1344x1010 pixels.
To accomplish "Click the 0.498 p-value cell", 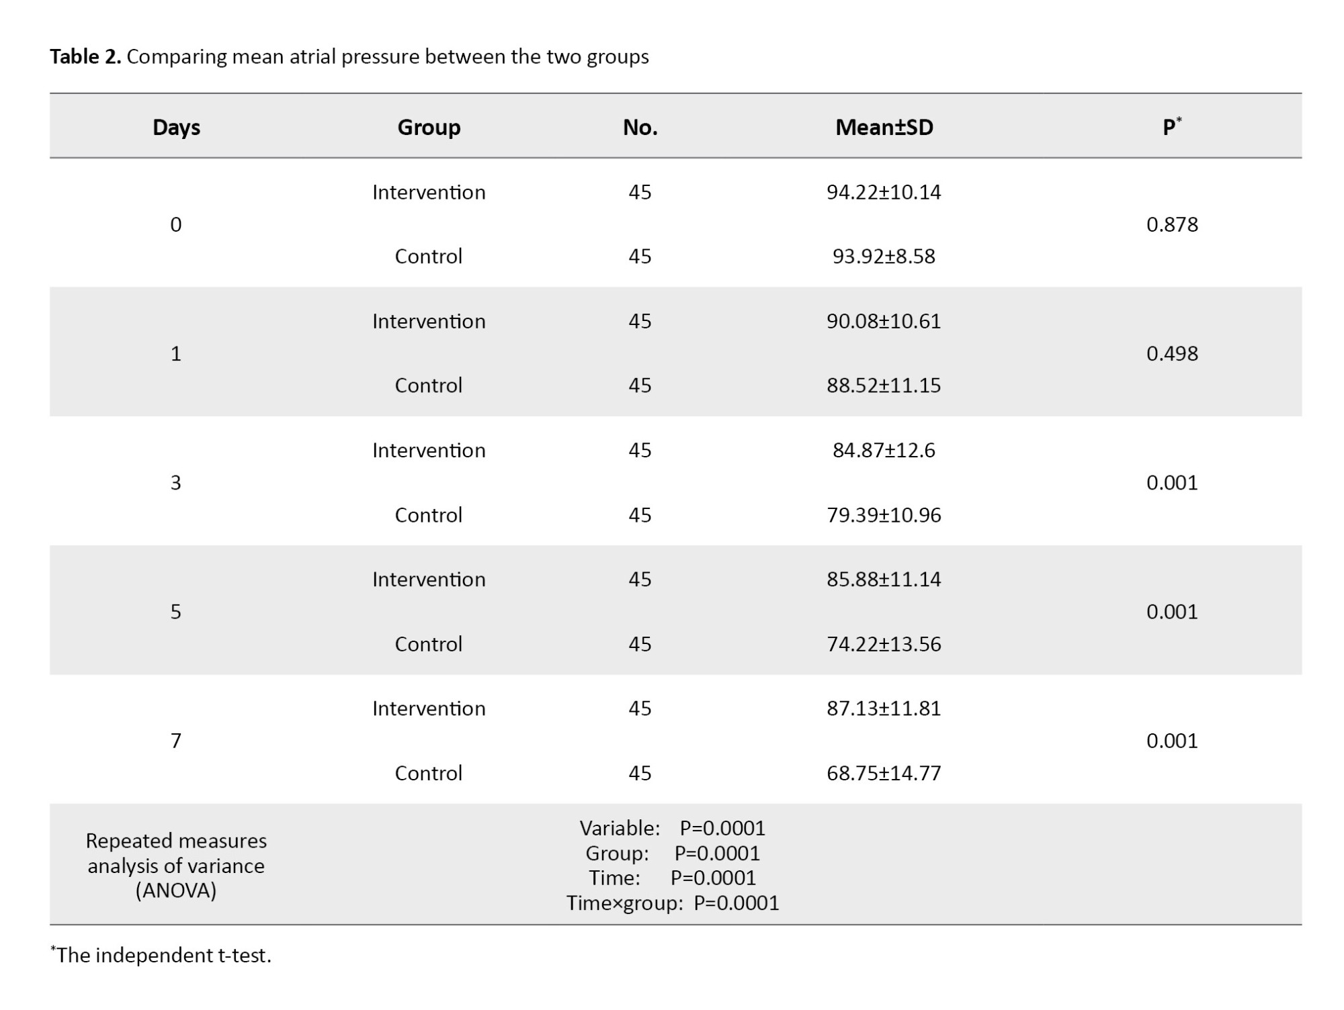I will point(1172,353).
